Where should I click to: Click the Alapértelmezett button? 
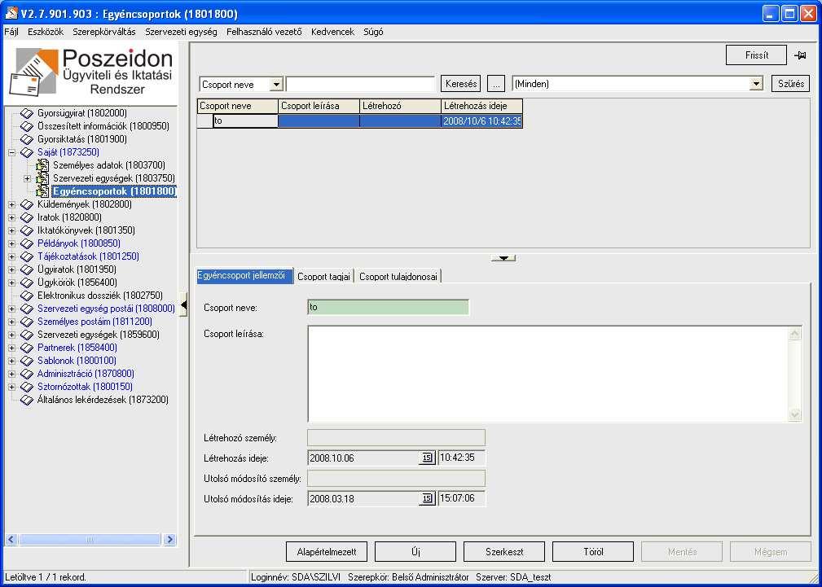click(327, 552)
